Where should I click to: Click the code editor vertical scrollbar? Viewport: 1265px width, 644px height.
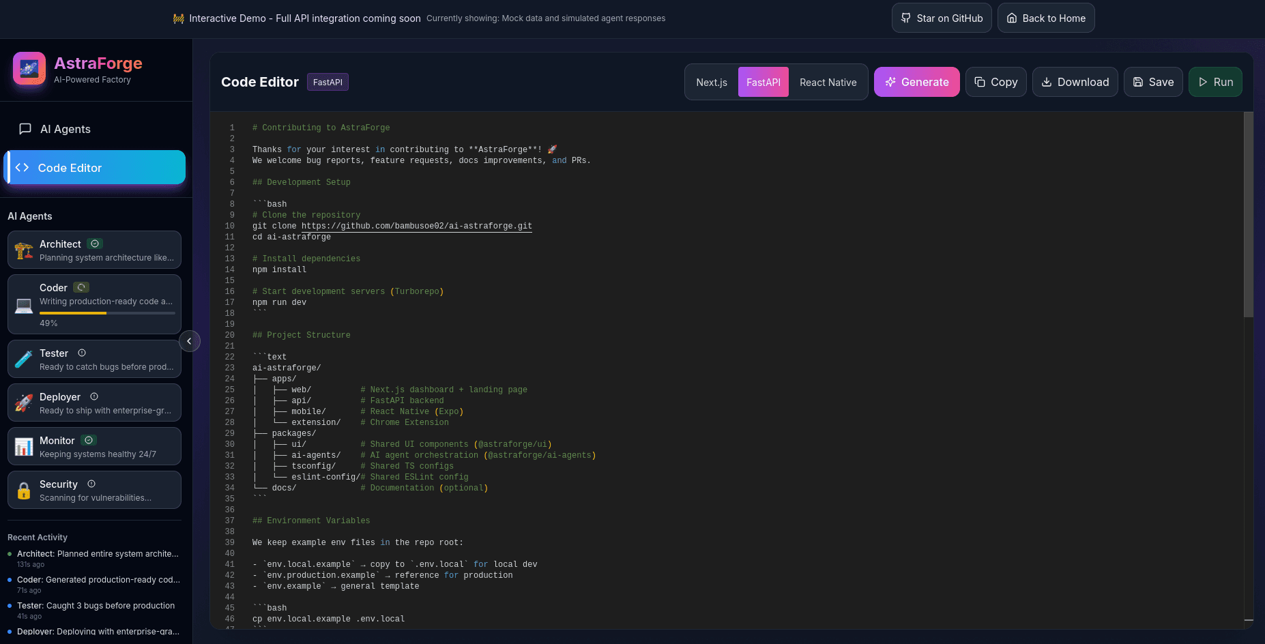pyautogui.click(x=1248, y=215)
